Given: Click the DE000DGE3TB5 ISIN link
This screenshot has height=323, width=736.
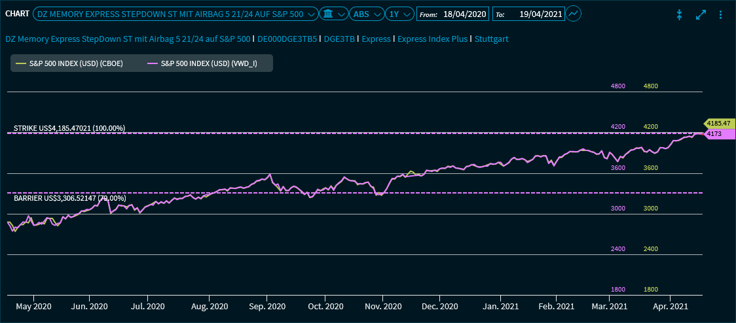Looking at the screenshot, I should tap(287, 39).
